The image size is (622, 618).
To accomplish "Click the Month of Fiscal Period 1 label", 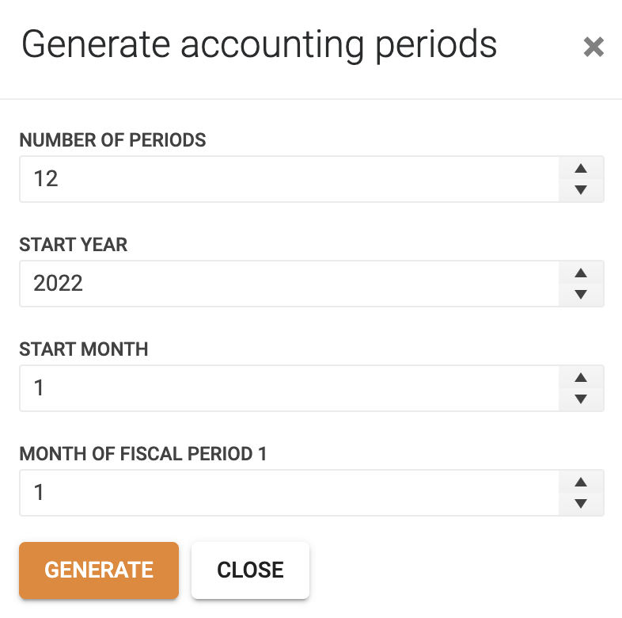I will click(x=142, y=454).
